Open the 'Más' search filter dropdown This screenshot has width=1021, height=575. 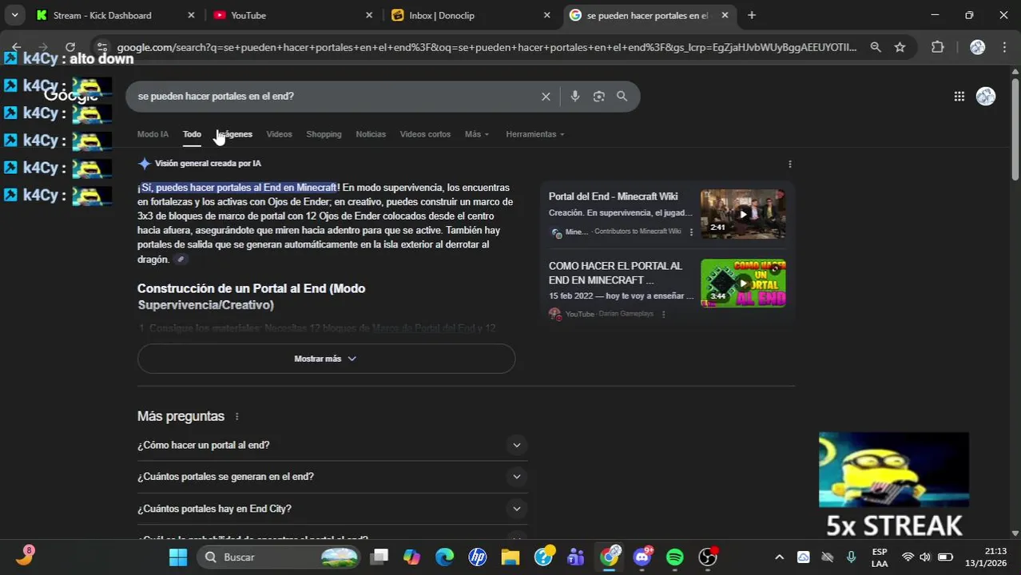pyautogui.click(x=477, y=134)
